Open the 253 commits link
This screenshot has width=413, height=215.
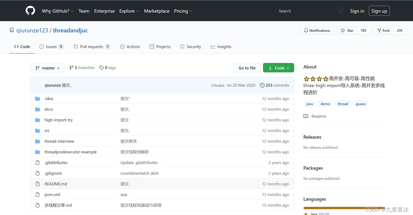274,85
